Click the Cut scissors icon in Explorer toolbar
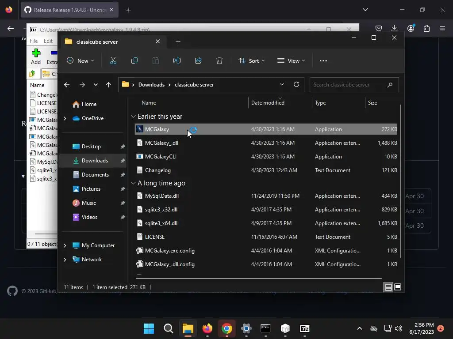This screenshot has height=339, width=453. point(113,60)
